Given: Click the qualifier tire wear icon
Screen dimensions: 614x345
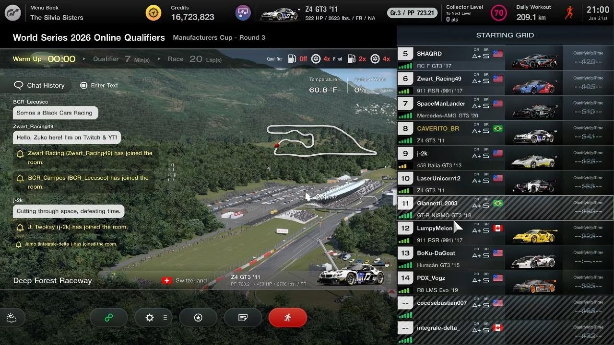Looking at the screenshot, I should tap(316, 59).
